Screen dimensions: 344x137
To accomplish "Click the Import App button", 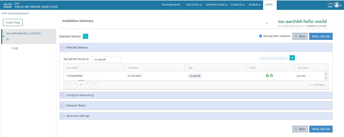I will coord(13,22).
